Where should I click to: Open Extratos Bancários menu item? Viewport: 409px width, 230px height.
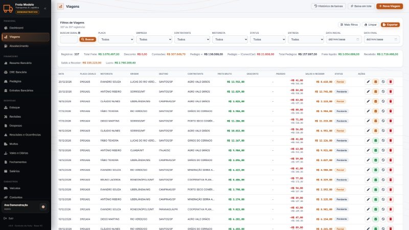click(25, 90)
